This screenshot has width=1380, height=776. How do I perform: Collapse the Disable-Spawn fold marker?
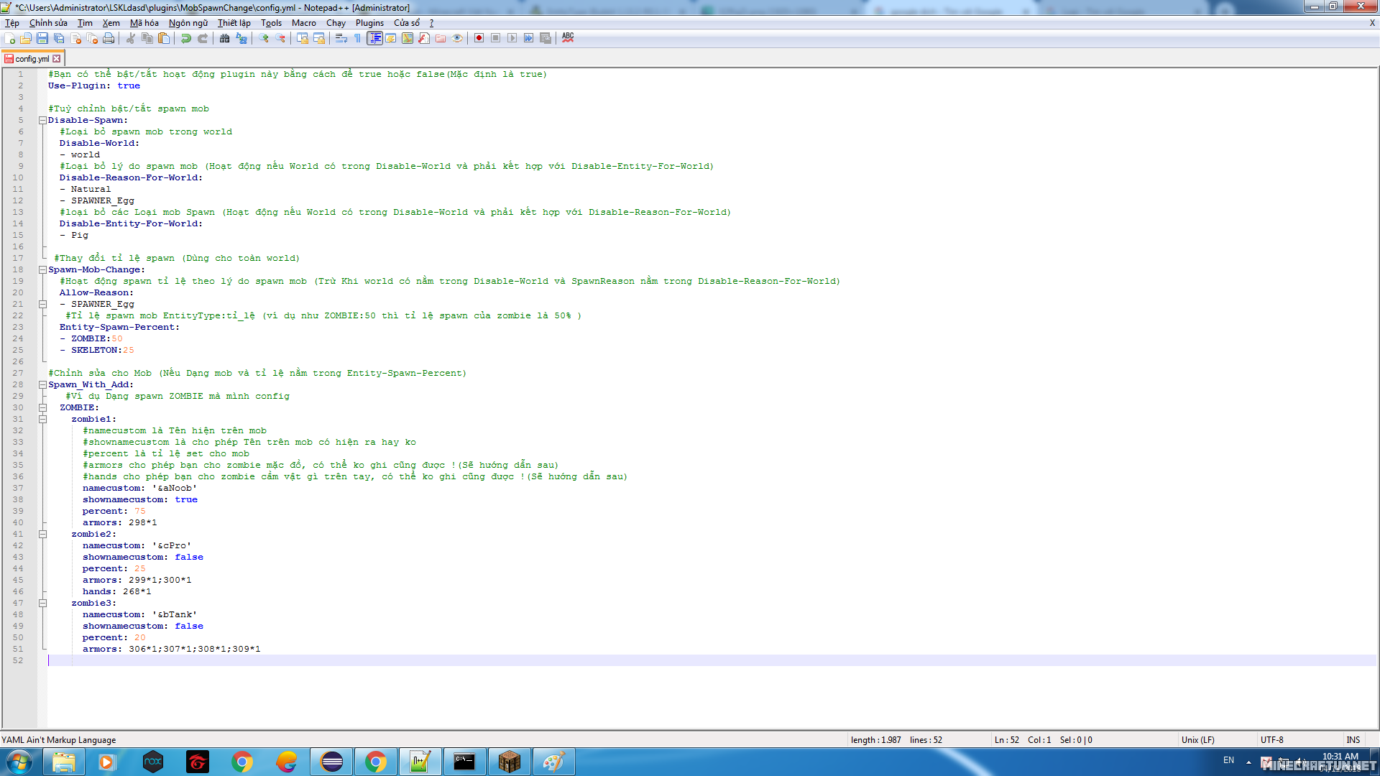[42, 120]
